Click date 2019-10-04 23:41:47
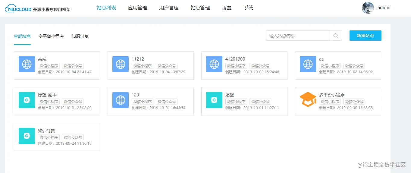Image resolution: width=411 pixels, height=173 pixels. tap(74, 72)
